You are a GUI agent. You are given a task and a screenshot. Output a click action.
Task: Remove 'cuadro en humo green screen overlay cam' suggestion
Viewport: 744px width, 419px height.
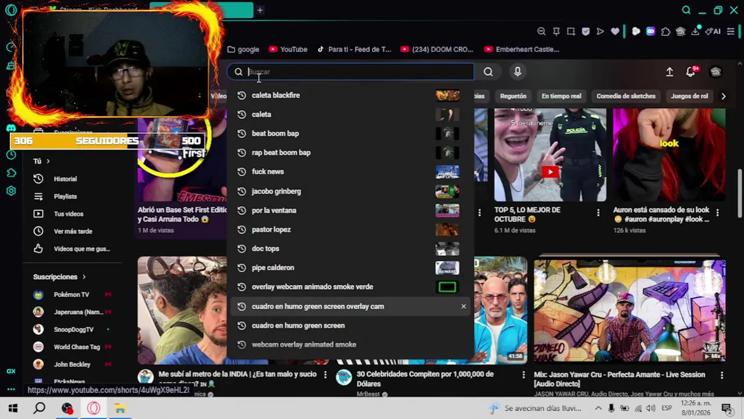[x=463, y=306]
